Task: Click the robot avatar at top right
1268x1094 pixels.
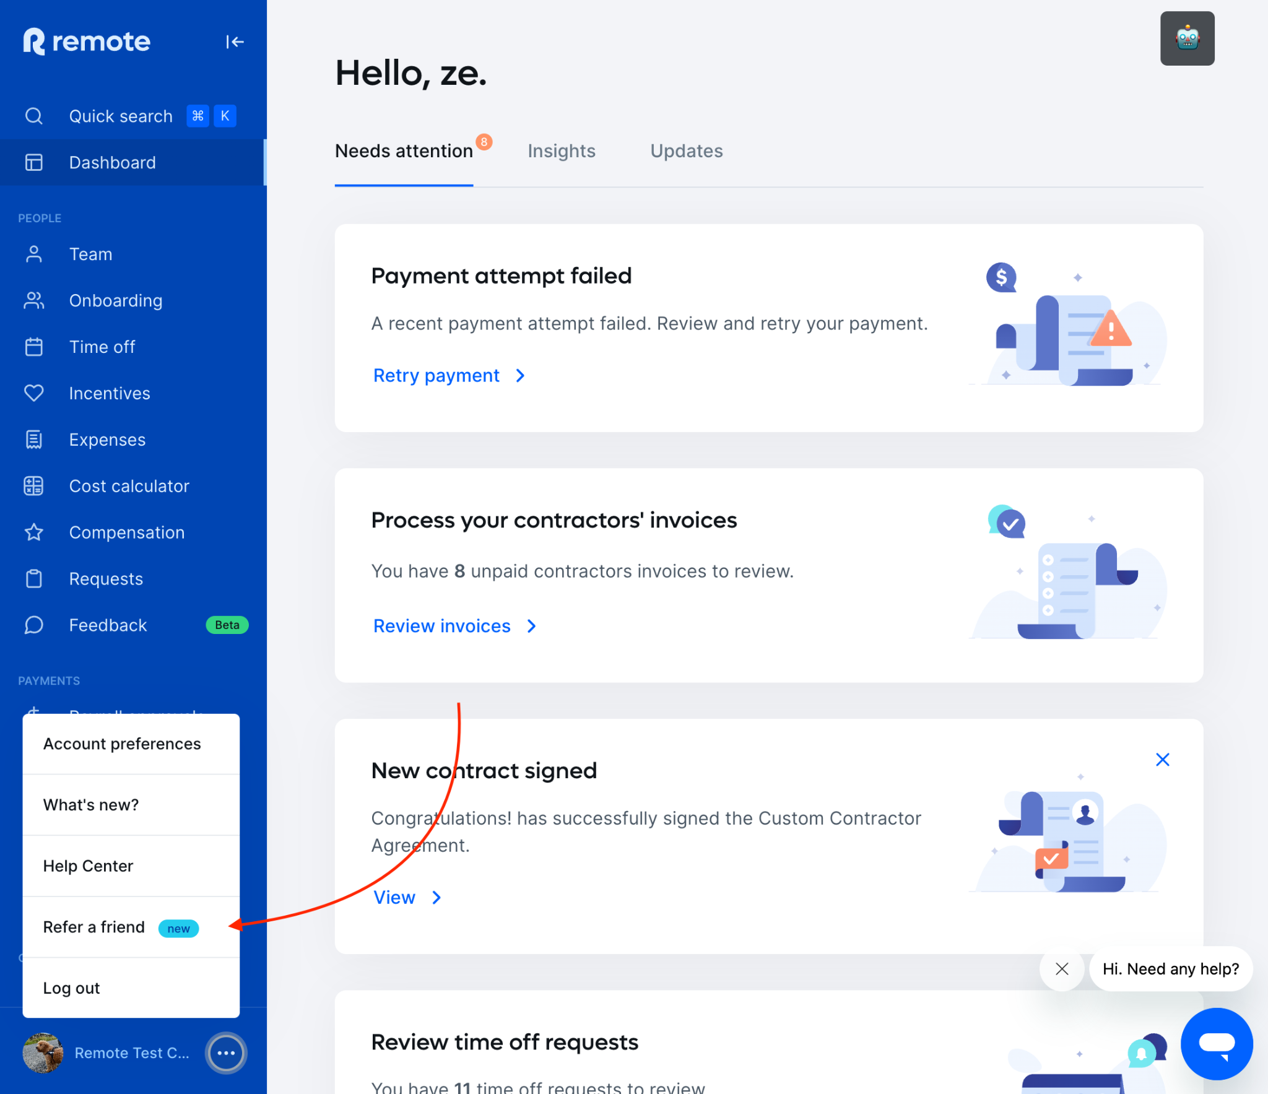Action: tap(1187, 38)
